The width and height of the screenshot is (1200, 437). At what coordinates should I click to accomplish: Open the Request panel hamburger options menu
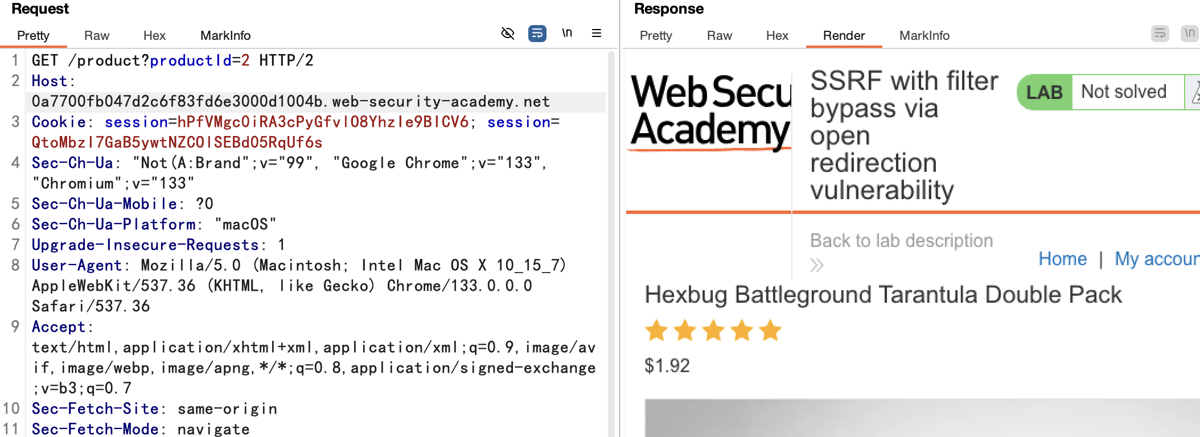pos(597,34)
